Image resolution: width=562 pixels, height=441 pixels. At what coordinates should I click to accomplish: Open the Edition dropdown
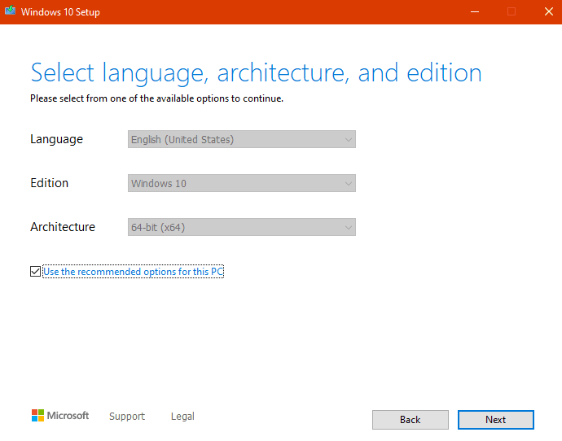point(242,183)
